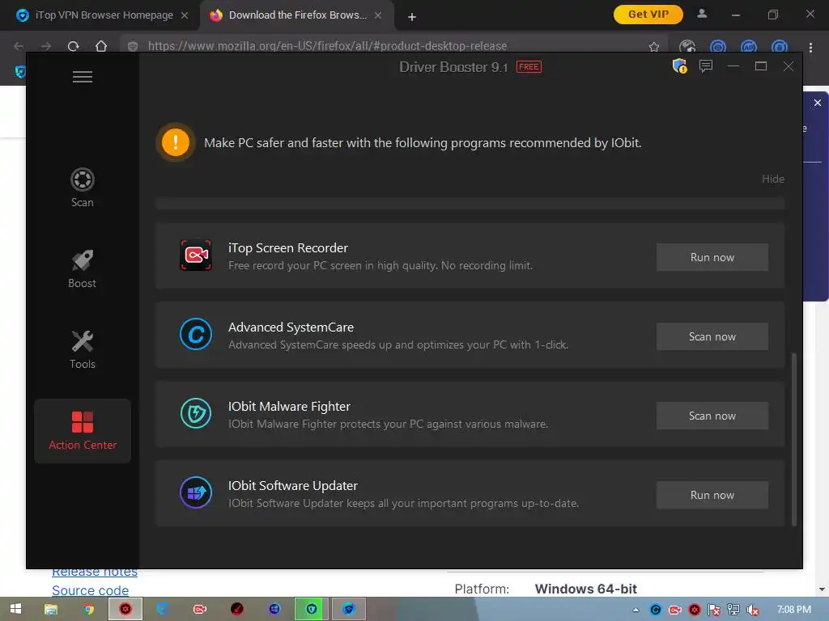Switch to iTop VPN Browser Homepage tab
This screenshot has width=829, height=621.
pos(104,15)
